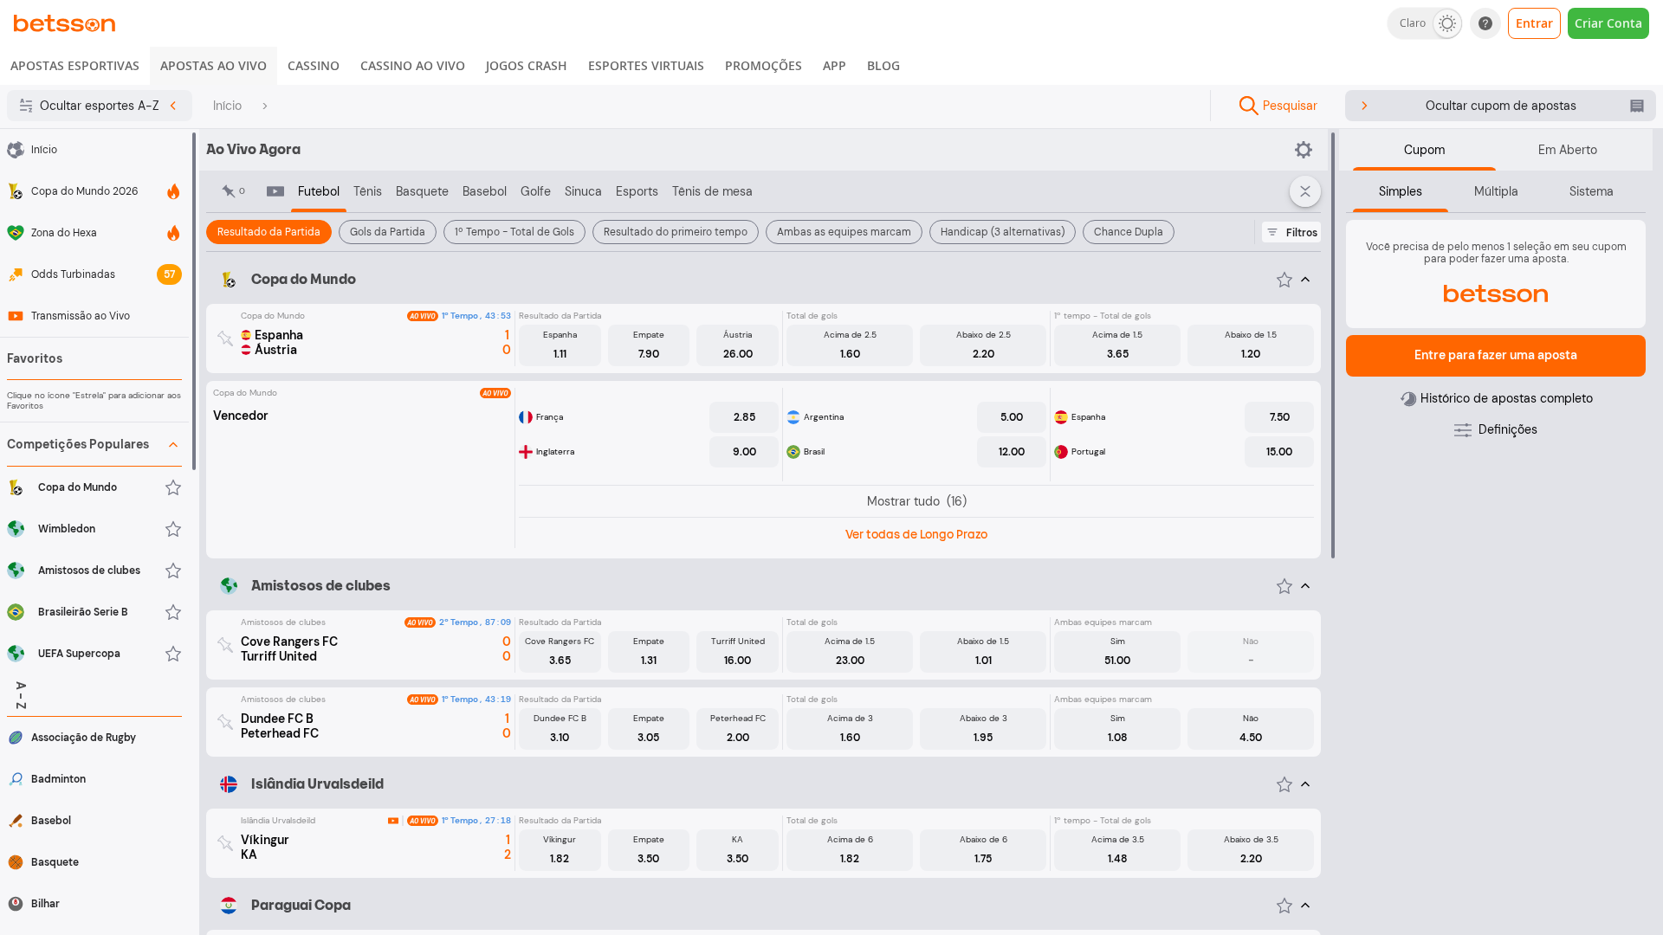Click the Criar Conta button
The height and width of the screenshot is (935, 1663).
point(1608,23)
